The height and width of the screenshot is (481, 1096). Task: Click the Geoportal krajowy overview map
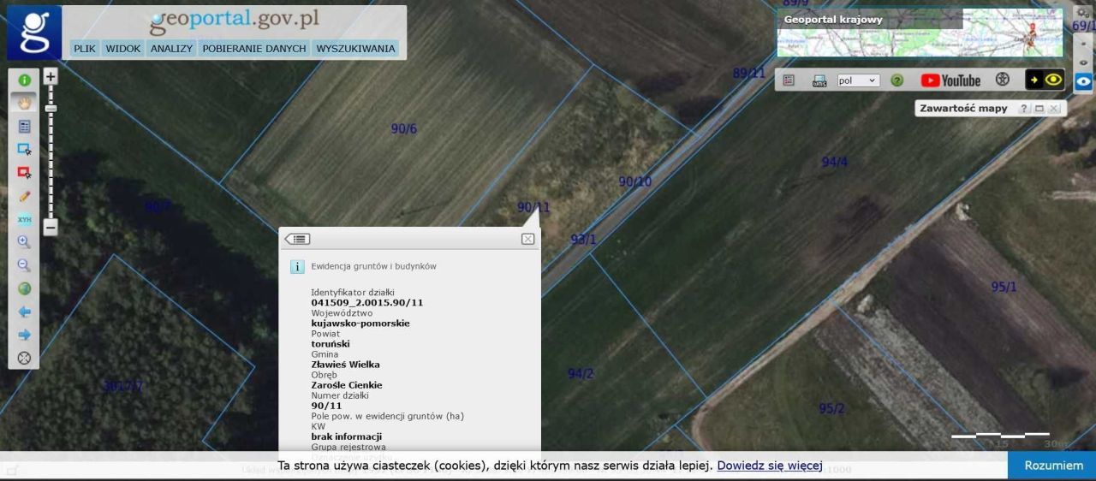click(x=920, y=33)
